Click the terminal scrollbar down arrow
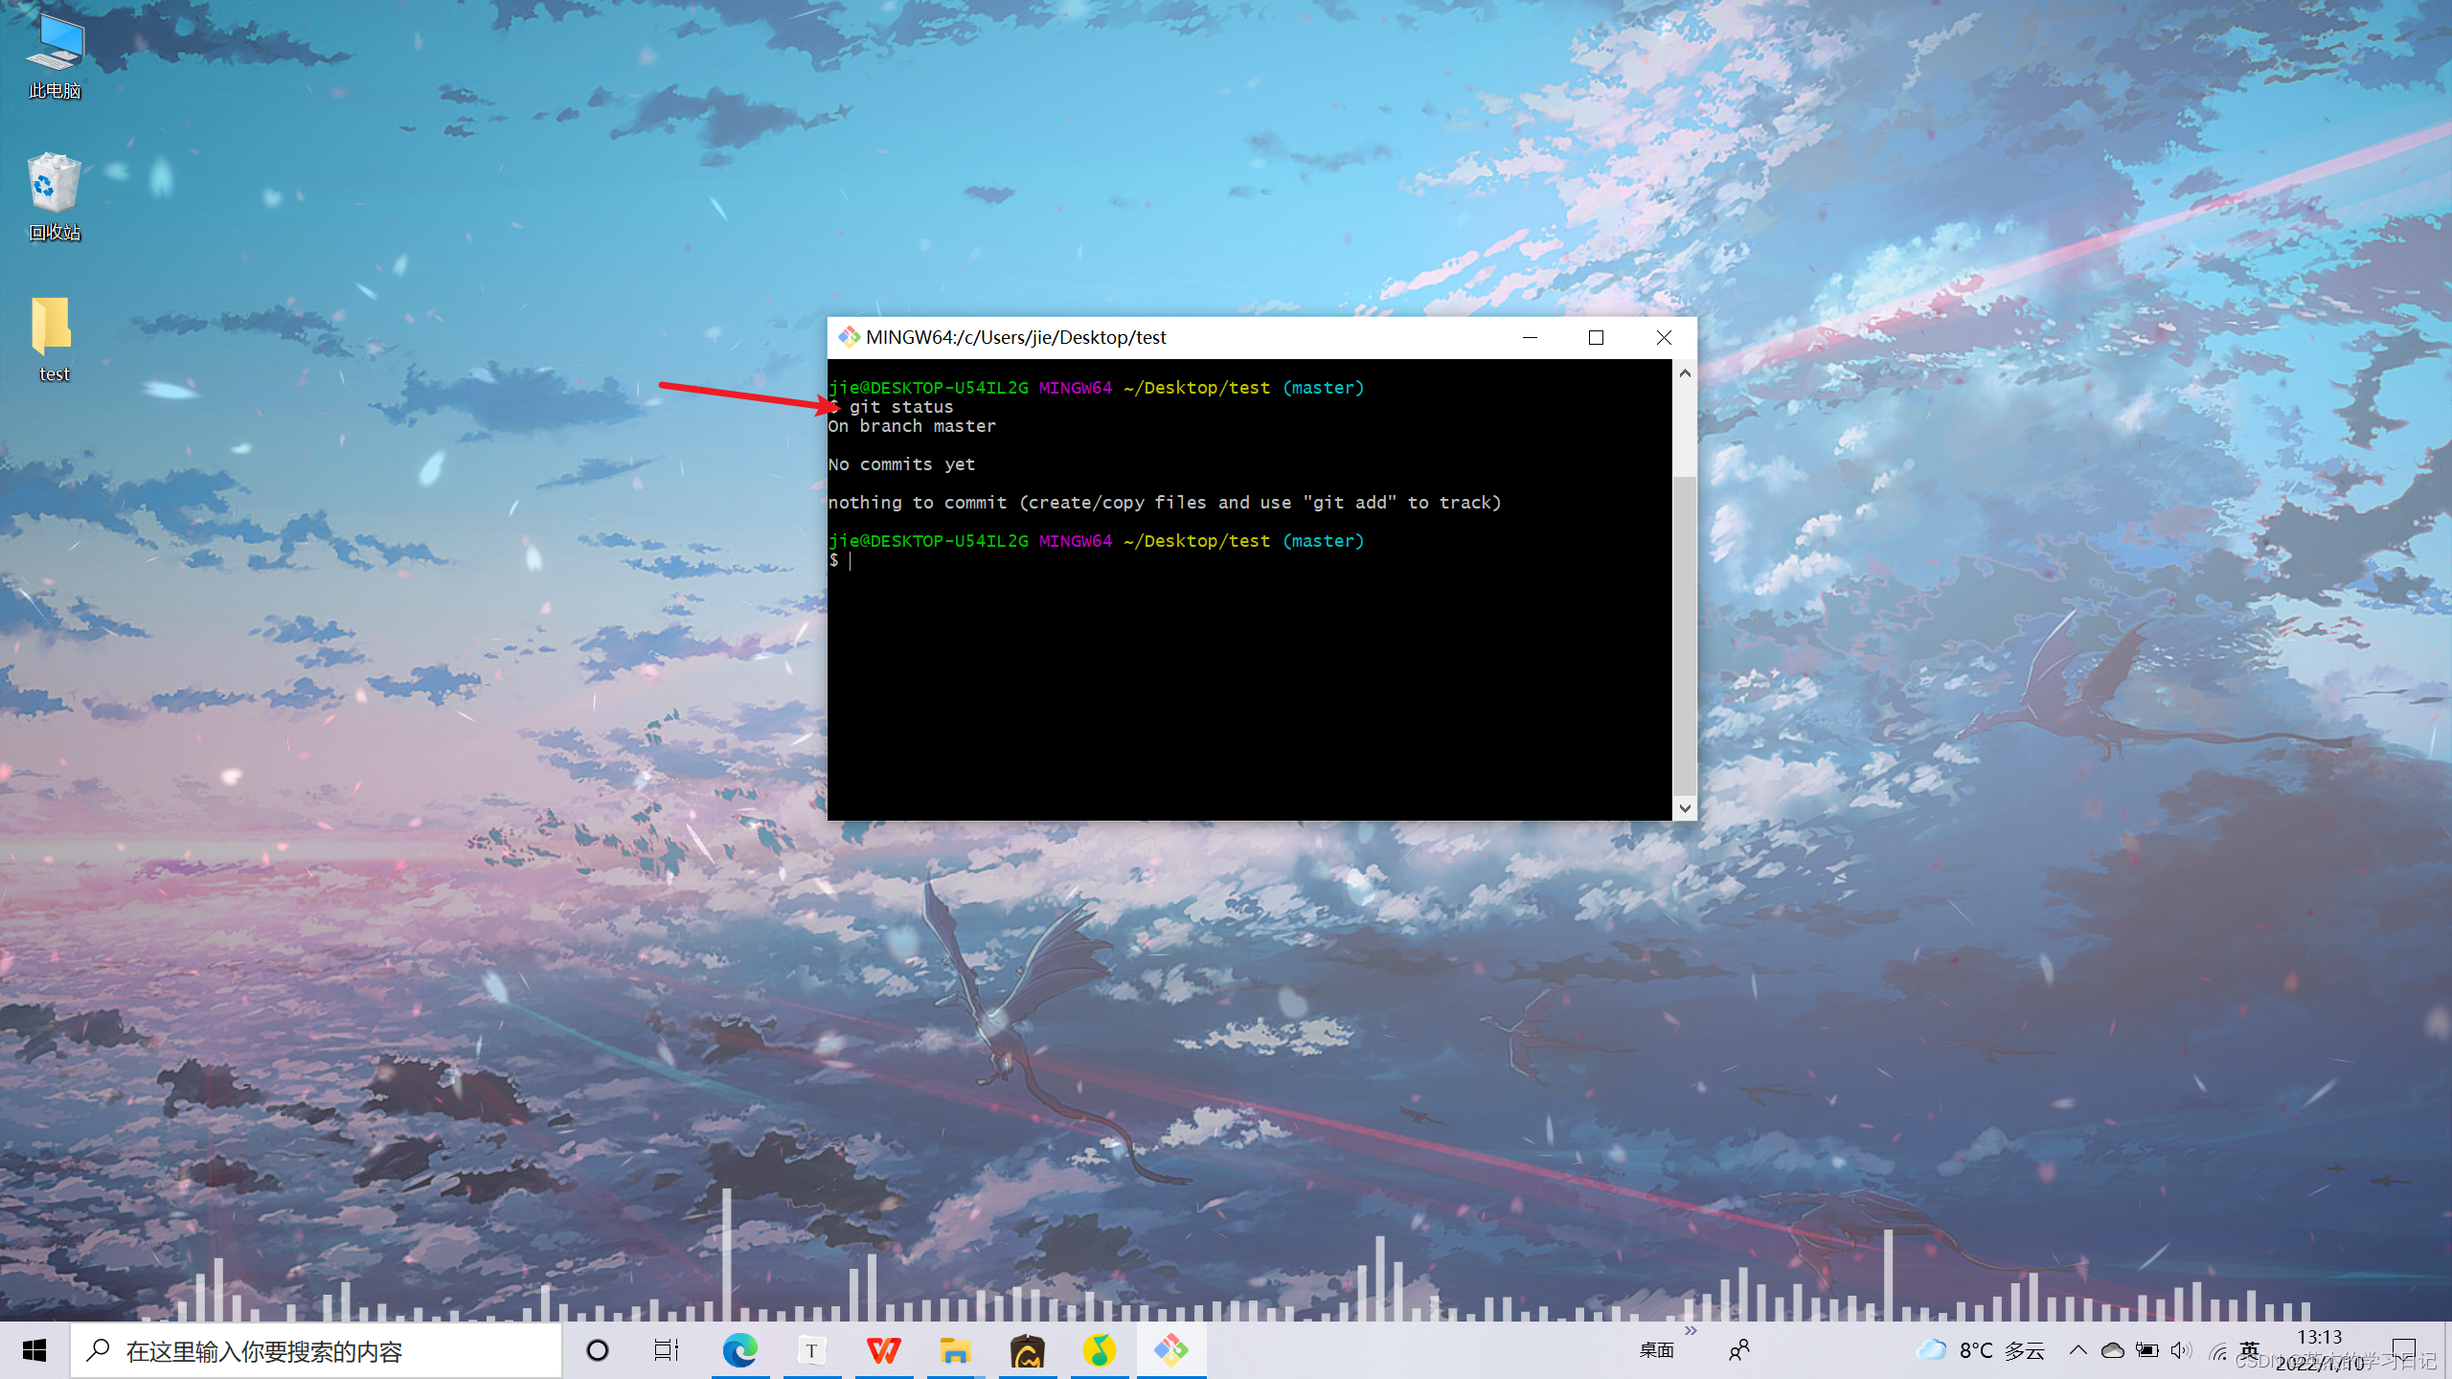 1685,808
